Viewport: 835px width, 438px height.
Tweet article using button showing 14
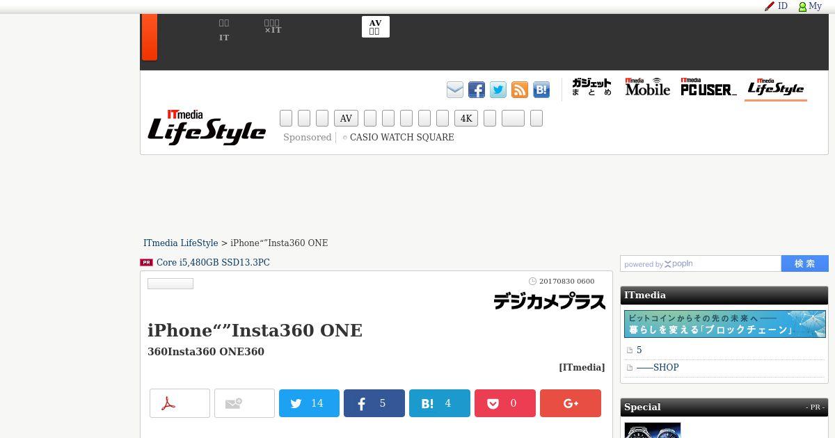click(309, 403)
